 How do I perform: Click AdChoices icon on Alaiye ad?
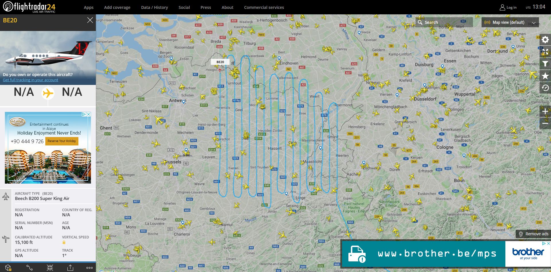(84, 114)
